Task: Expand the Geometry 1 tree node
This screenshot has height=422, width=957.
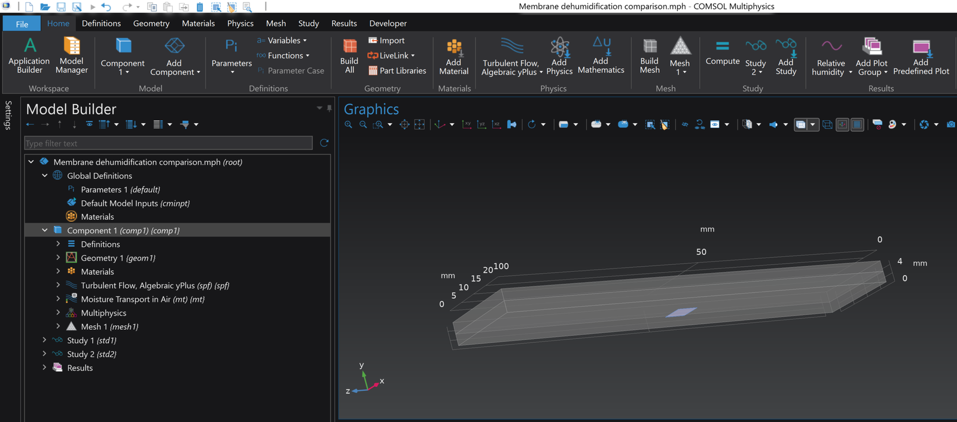Action: pyautogui.click(x=58, y=258)
